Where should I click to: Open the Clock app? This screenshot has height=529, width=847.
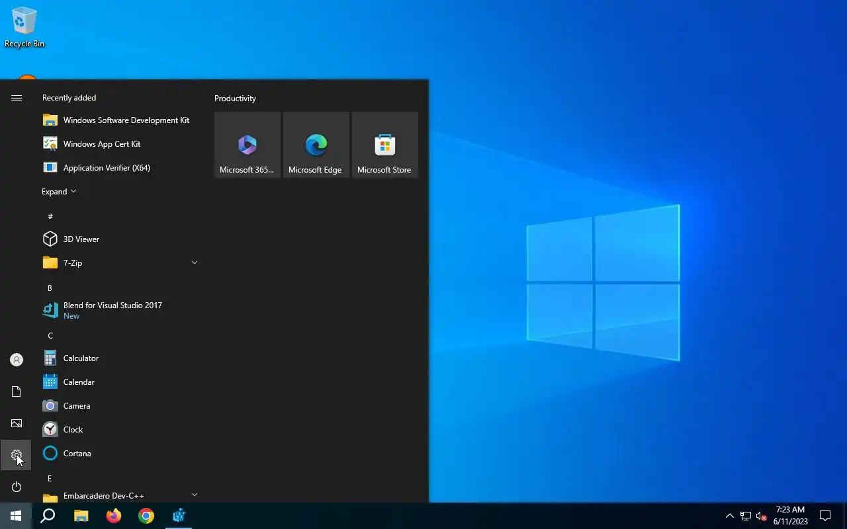coord(120,430)
